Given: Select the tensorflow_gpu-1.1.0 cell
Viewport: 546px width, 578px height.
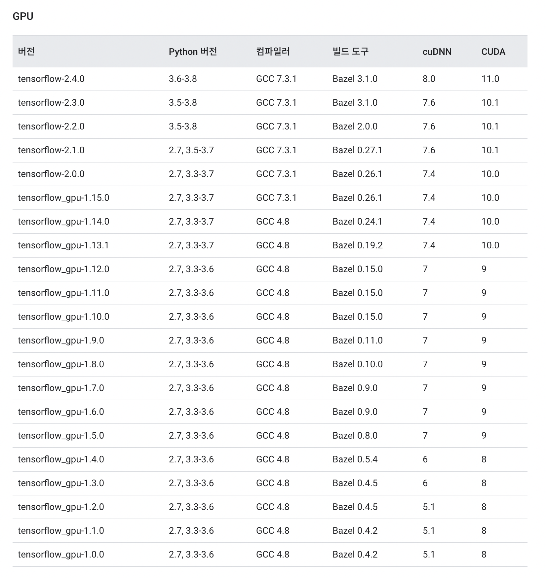Looking at the screenshot, I should pyautogui.click(x=61, y=531).
